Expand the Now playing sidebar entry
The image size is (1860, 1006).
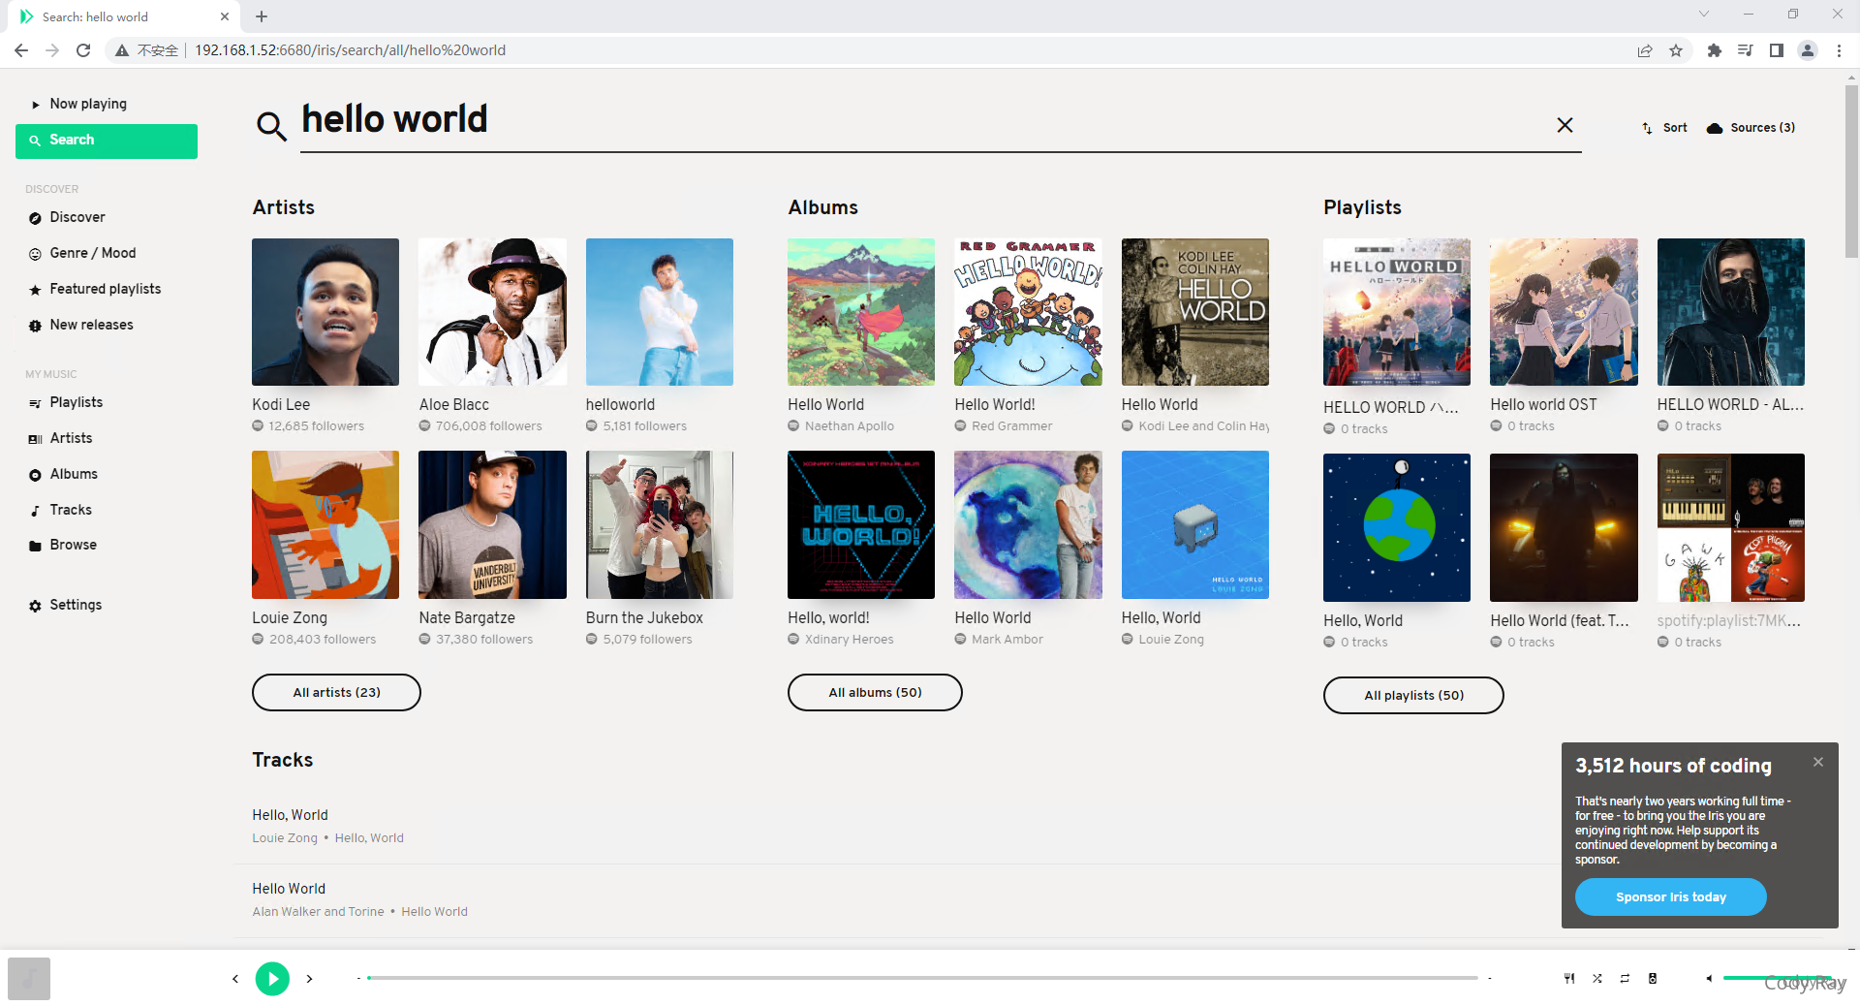(x=87, y=104)
